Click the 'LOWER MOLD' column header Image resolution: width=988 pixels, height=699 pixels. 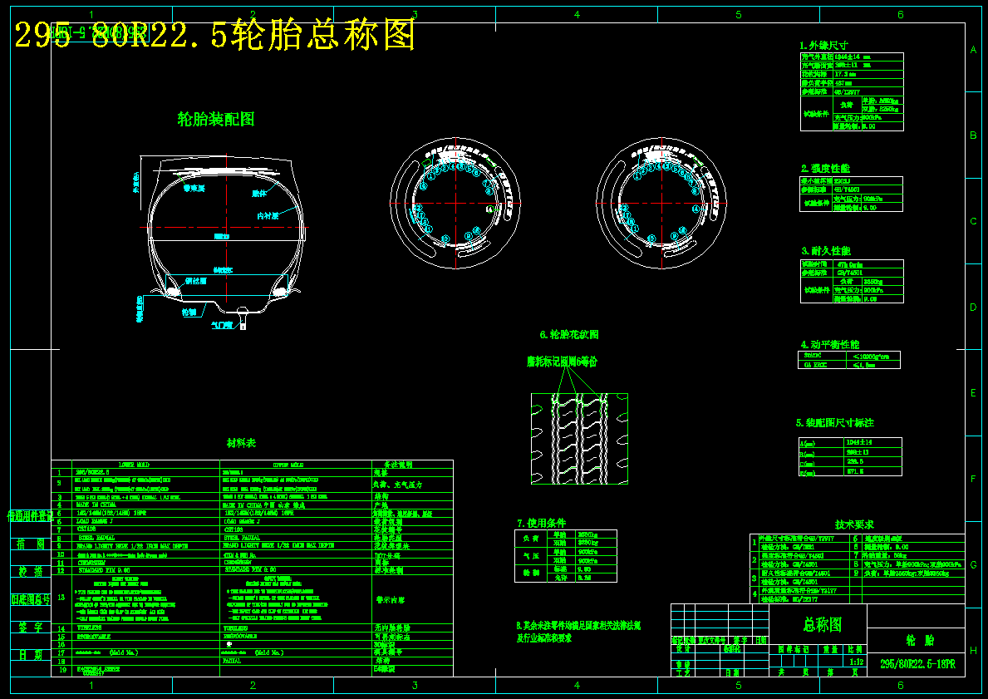point(135,465)
